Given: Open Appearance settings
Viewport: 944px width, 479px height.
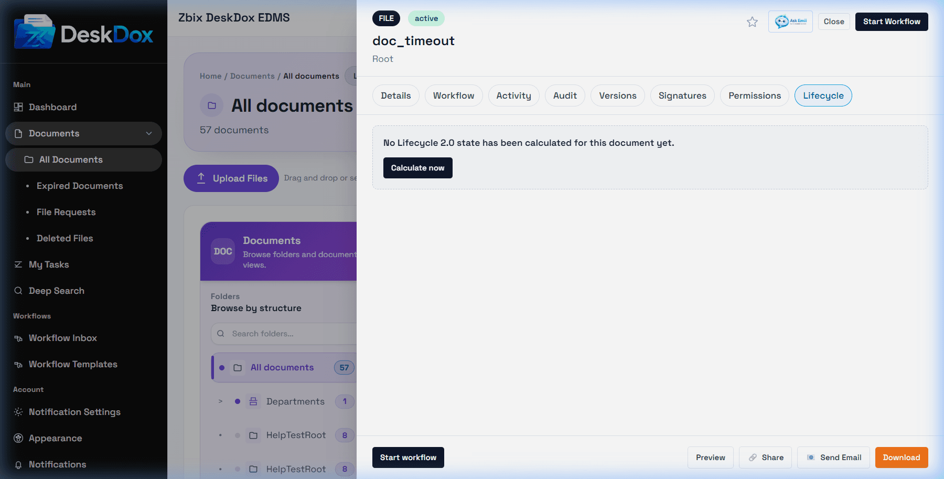Looking at the screenshot, I should [56, 438].
